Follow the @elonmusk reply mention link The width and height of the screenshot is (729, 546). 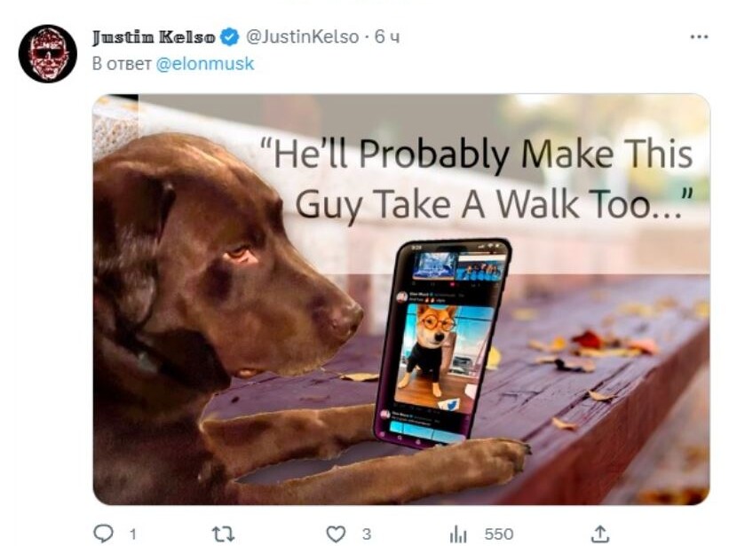coord(205,64)
